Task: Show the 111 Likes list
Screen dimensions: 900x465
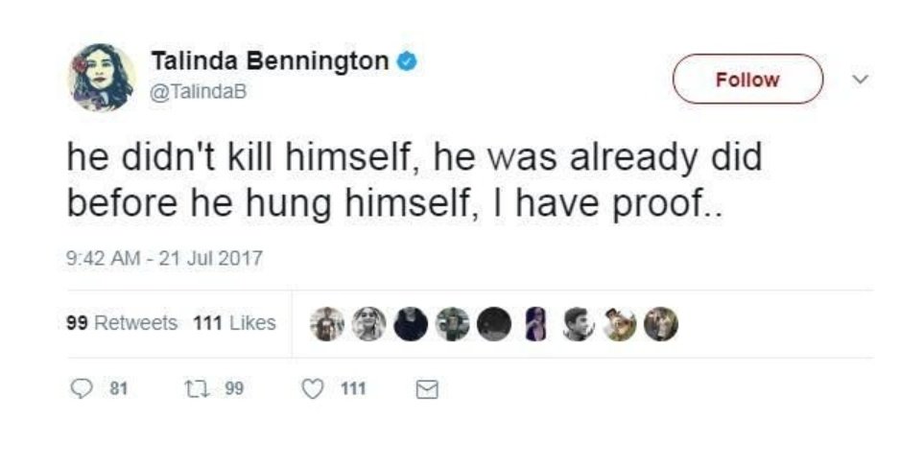Action: 234,323
